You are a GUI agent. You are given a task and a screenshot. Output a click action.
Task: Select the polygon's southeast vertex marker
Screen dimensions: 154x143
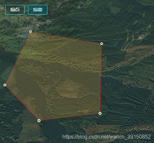pyautogui.click(x=100, y=113)
